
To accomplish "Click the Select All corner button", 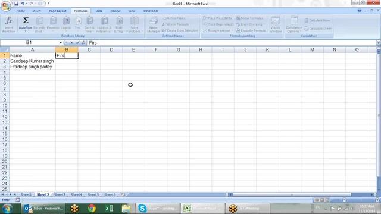I will pyautogui.click(x=5, y=50).
